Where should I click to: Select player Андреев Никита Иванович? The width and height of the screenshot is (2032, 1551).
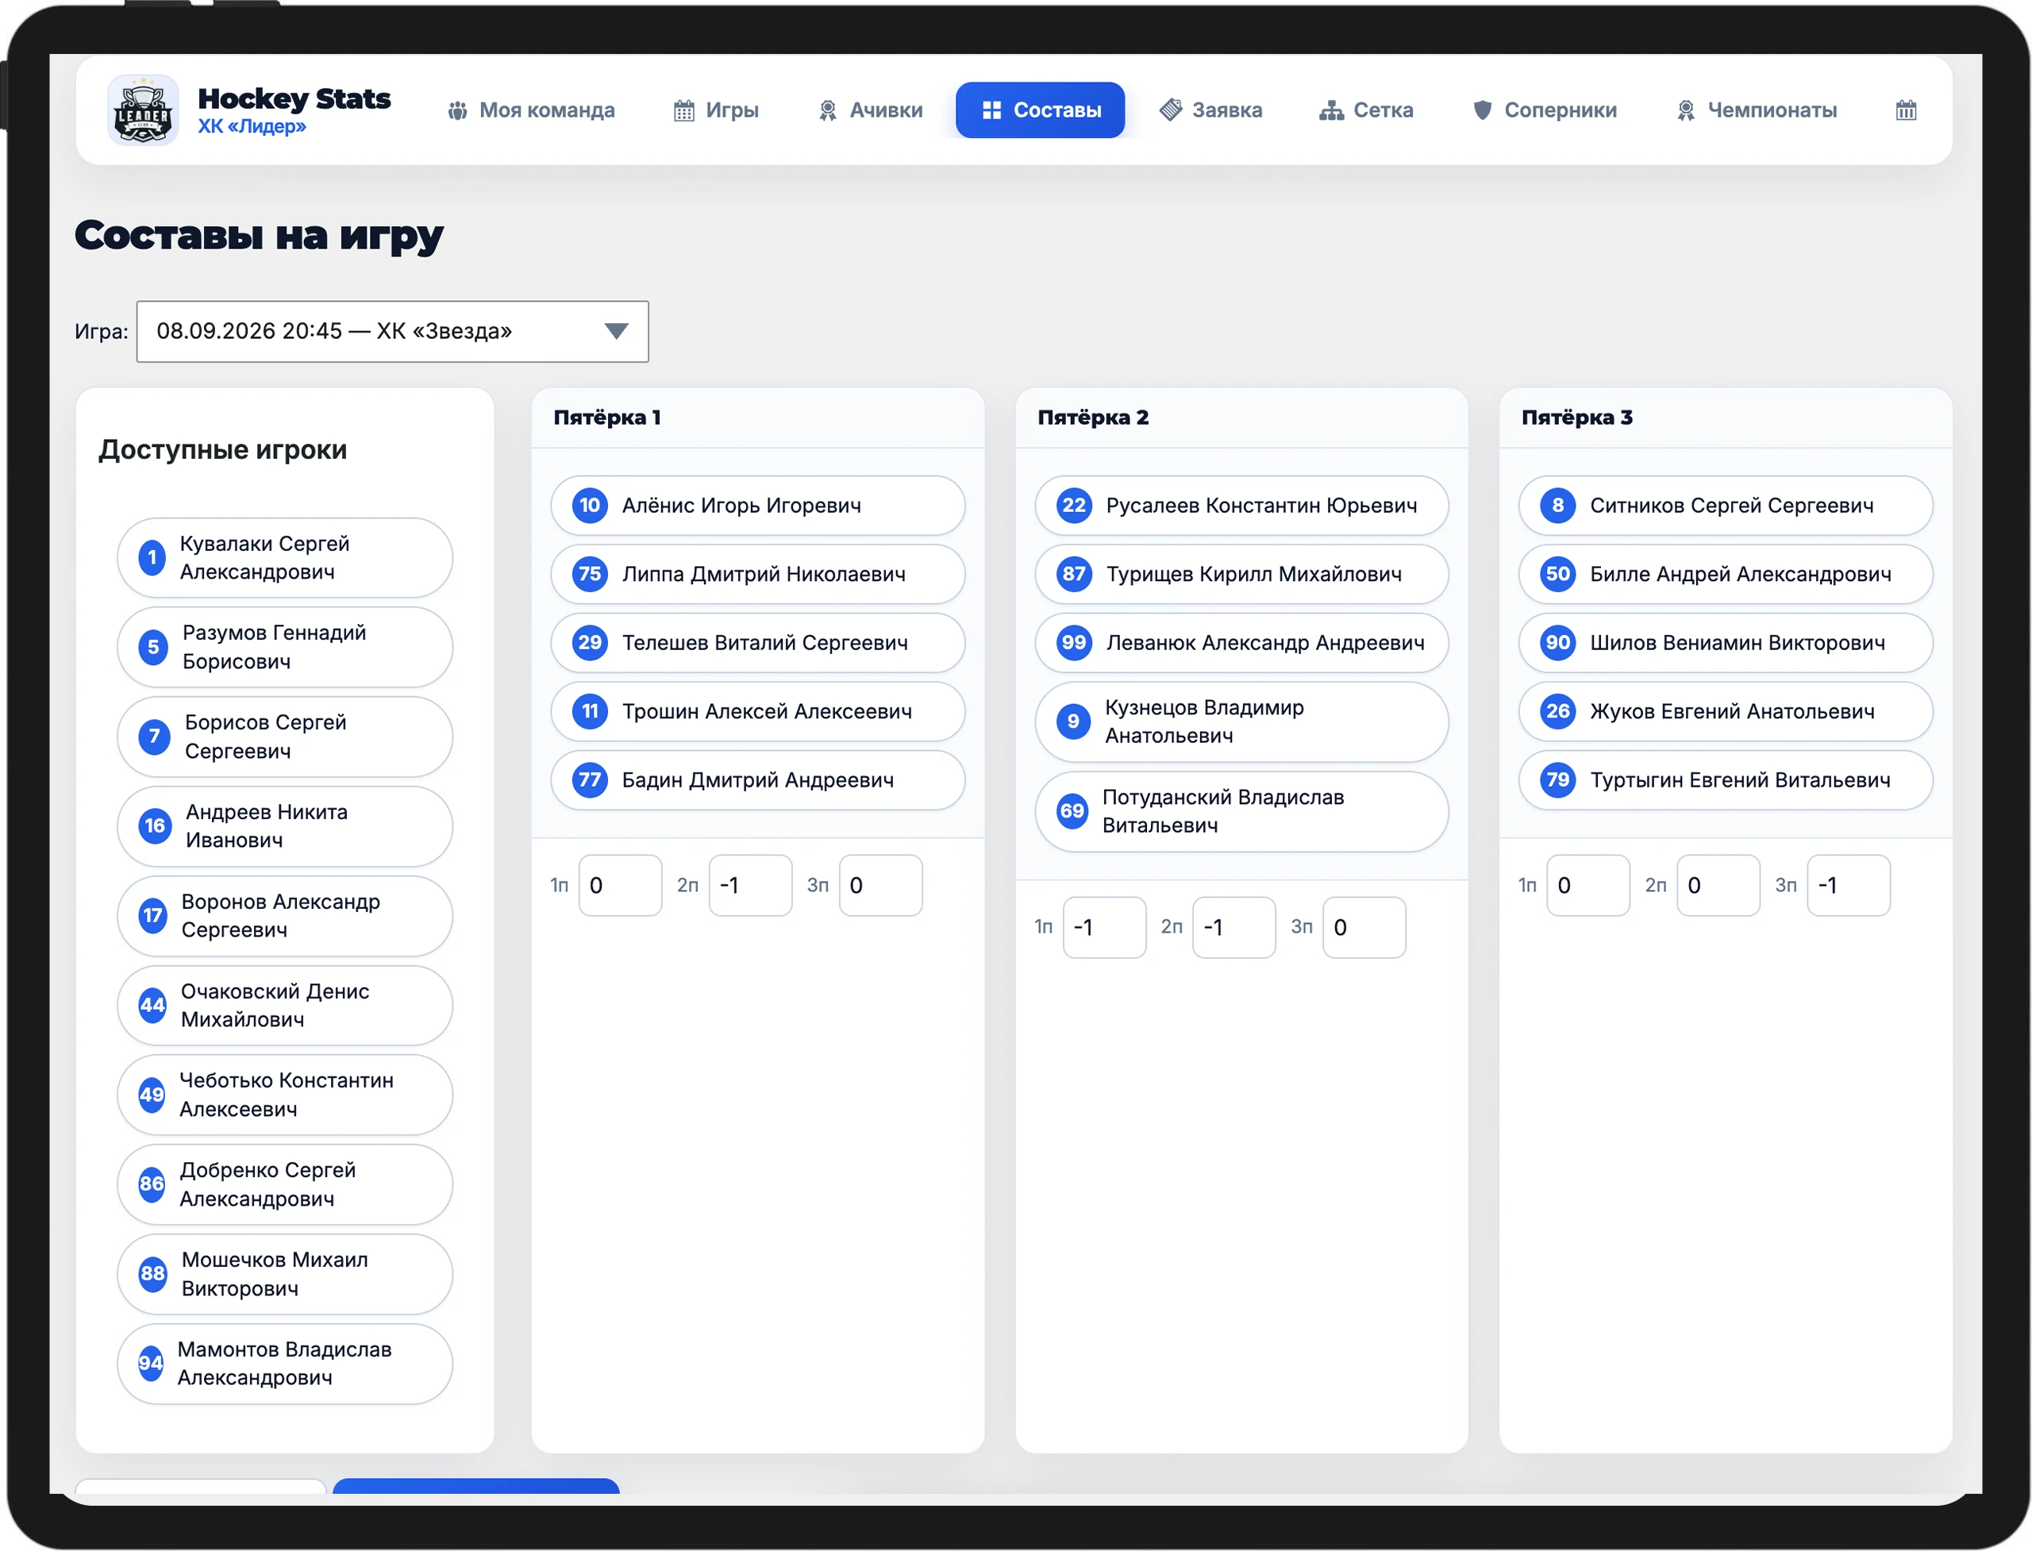pyautogui.click(x=284, y=826)
